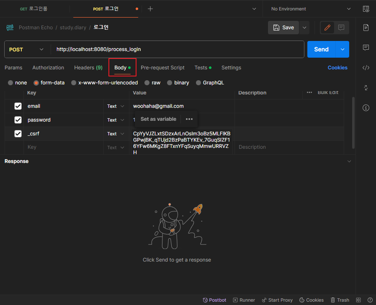The width and height of the screenshot is (376, 305).
Task: Open Trash in the status bar
Action: point(340,300)
